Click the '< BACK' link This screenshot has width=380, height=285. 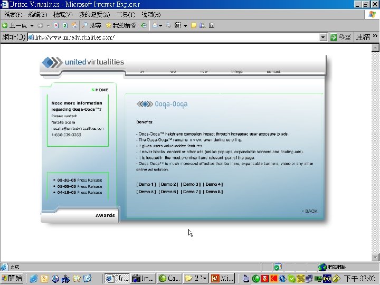pyautogui.click(x=309, y=211)
